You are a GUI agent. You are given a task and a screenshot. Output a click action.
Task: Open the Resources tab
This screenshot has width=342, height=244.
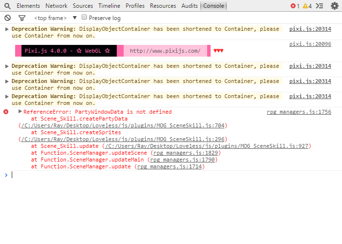click(x=163, y=6)
